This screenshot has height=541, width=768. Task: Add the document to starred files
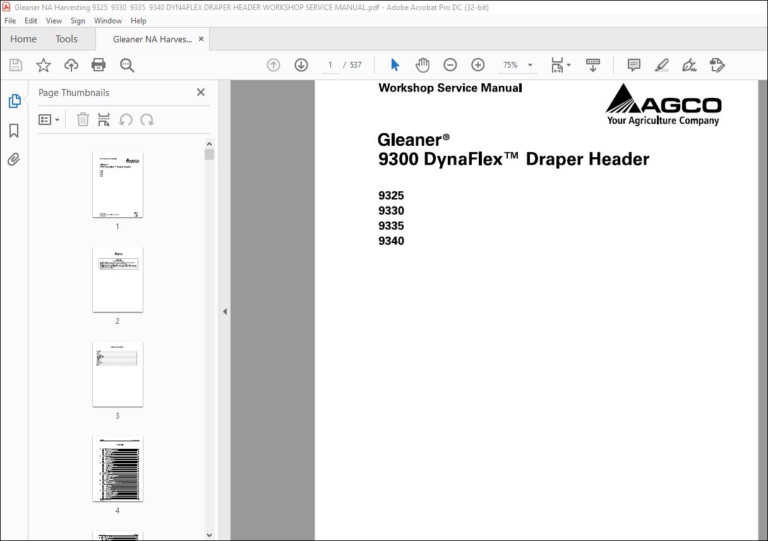44,65
